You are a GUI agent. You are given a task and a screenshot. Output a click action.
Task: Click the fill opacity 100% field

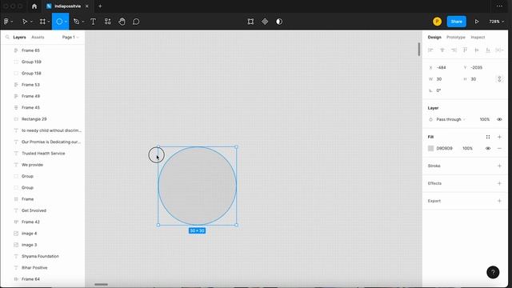[x=467, y=148]
